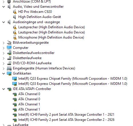Image resolution: width=133 pixels, height=126 pixels.
Task: Select the text High Definition Audio-Gerät
Action: pyautogui.click(x=39, y=17)
